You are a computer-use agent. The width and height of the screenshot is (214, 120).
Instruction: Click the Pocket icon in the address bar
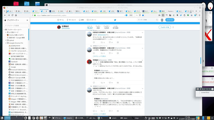(x=140, y=15)
